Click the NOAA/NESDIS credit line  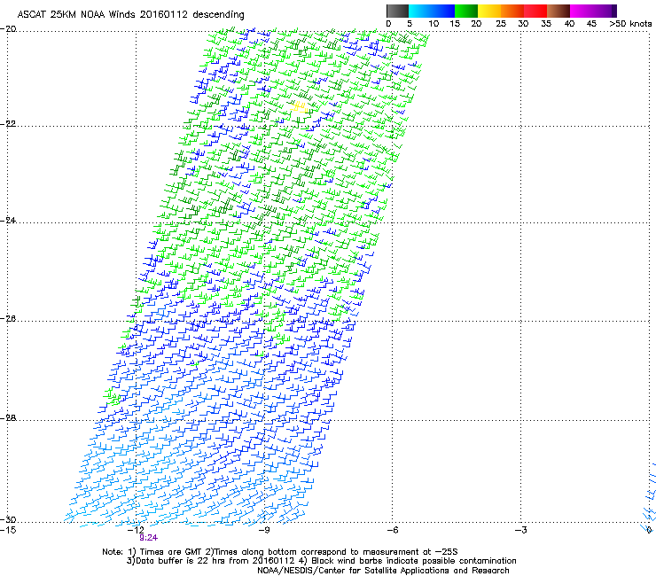pyautogui.click(x=383, y=571)
